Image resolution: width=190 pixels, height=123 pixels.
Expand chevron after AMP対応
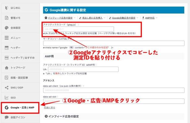click(157, 18)
